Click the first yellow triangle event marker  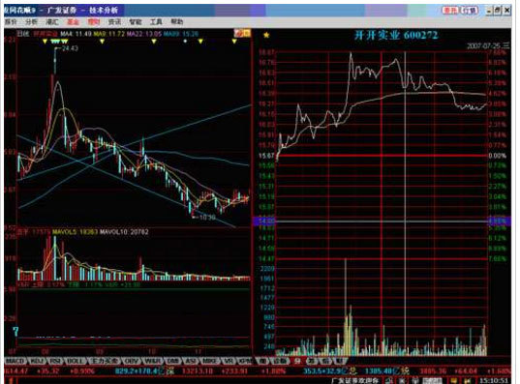46,42
